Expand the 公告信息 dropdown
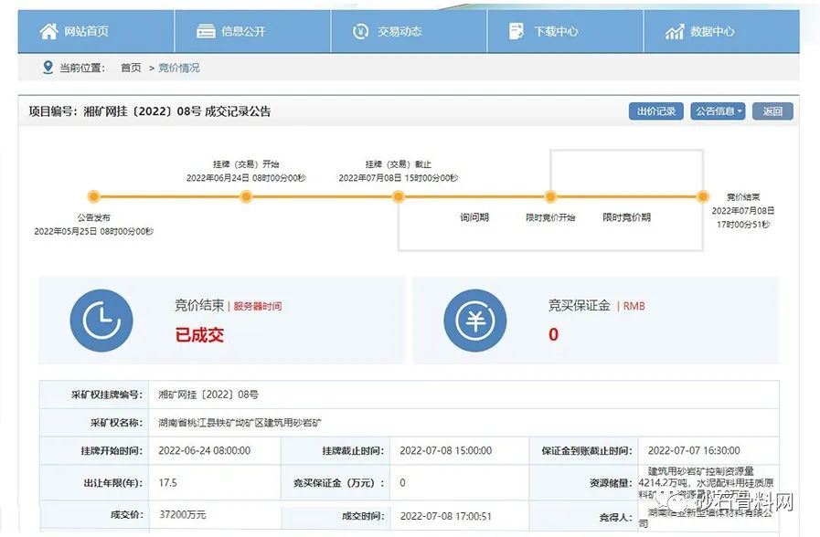The image size is (820, 537). pos(718,111)
